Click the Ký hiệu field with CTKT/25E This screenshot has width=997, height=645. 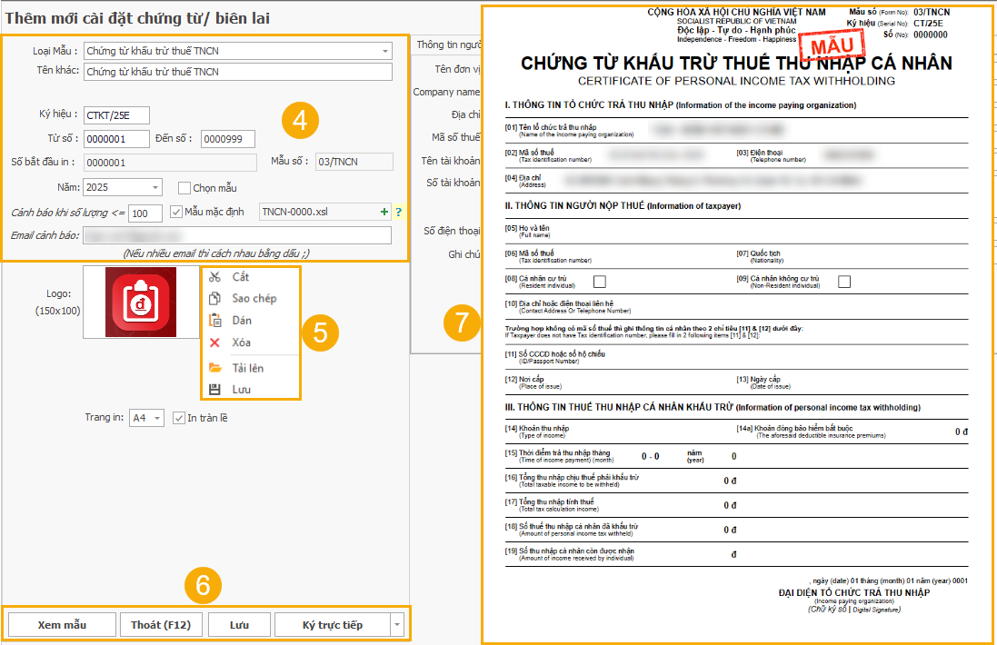coord(116,115)
